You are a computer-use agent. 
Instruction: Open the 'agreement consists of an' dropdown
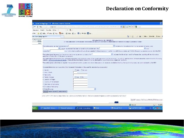pos(103,54)
